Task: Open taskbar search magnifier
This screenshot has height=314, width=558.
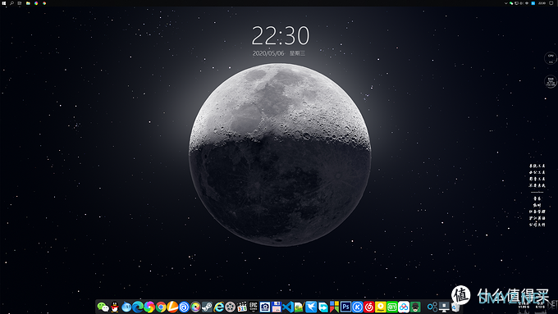Action: [11, 3]
